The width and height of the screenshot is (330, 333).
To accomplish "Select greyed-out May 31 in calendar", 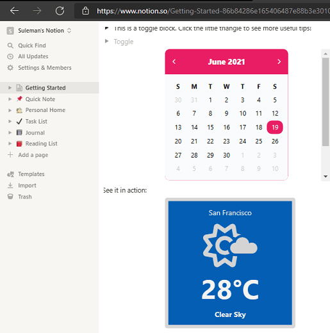I will click(194, 100).
